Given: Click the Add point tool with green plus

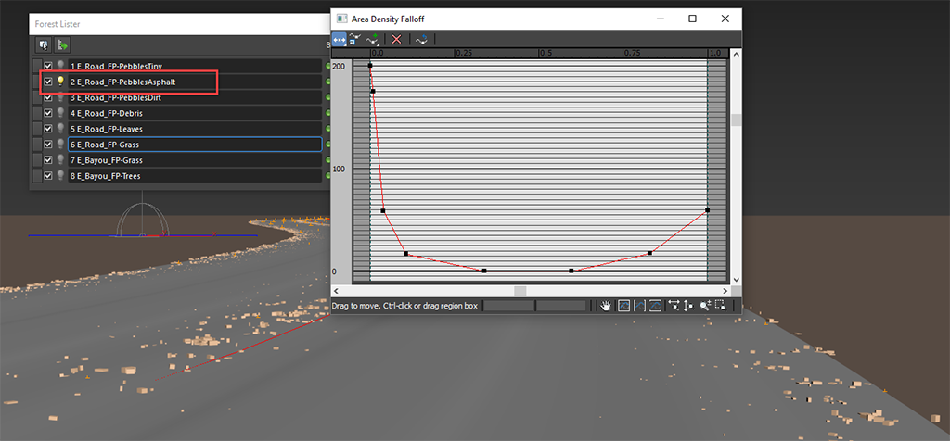Looking at the screenshot, I should tap(373, 39).
